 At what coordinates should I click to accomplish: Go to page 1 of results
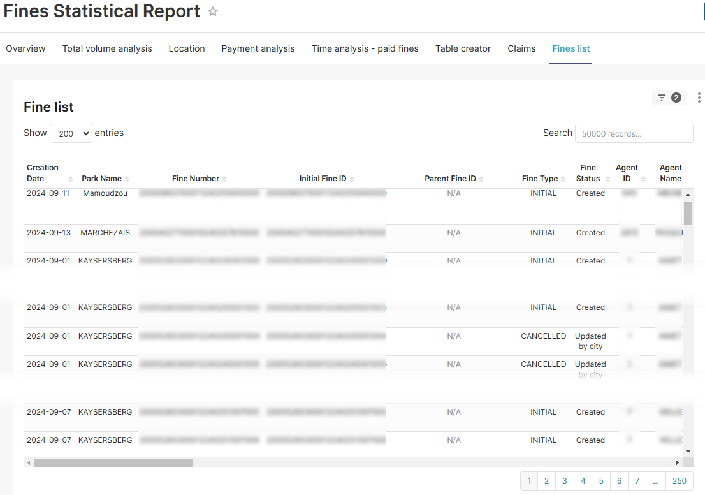529,480
